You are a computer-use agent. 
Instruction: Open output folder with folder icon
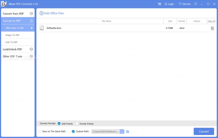coord(128,131)
